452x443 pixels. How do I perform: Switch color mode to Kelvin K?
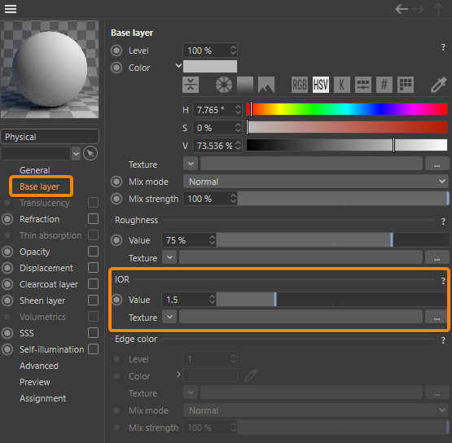pyautogui.click(x=342, y=85)
